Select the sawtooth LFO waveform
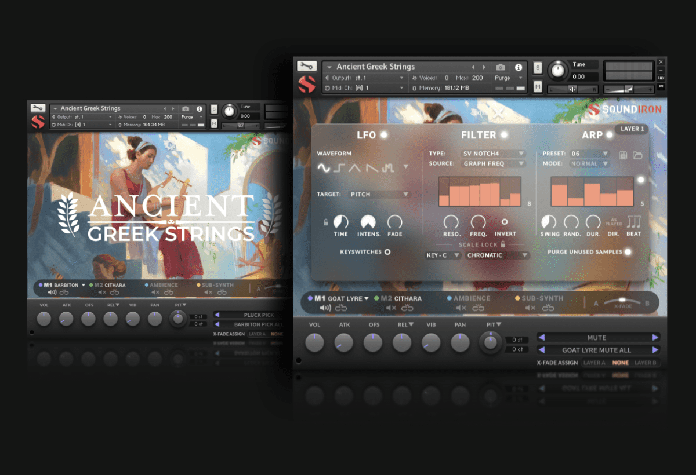The height and width of the screenshot is (475, 696). 371,168
